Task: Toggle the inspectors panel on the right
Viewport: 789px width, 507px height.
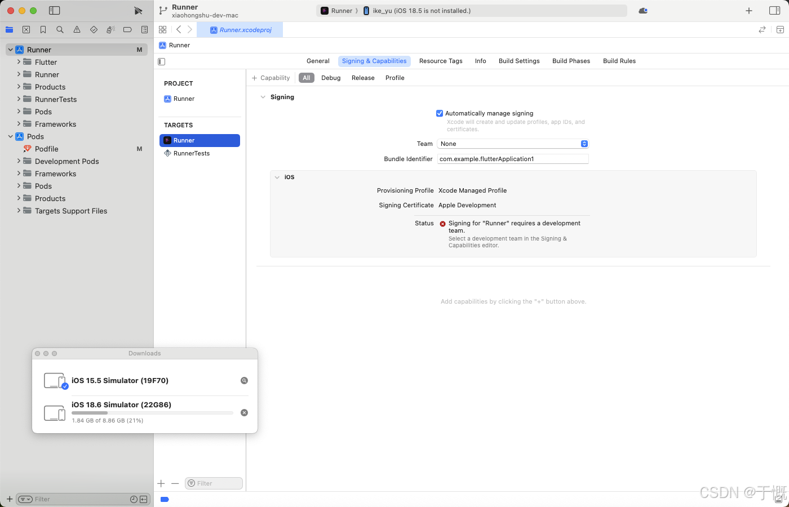Action: coord(775,11)
